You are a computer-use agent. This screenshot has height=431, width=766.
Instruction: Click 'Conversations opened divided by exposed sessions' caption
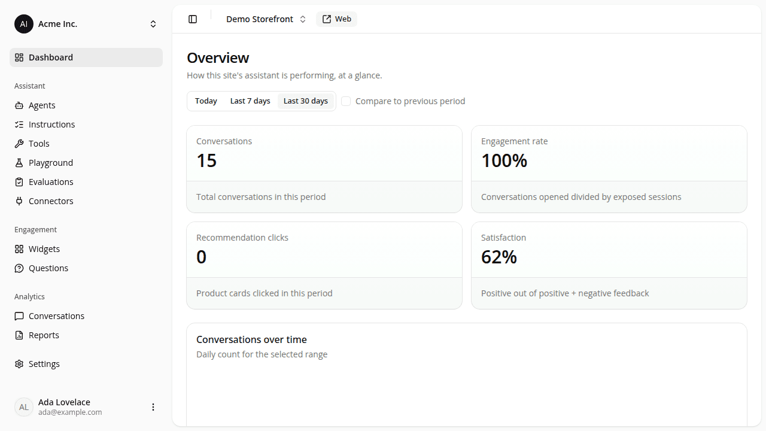(x=581, y=197)
